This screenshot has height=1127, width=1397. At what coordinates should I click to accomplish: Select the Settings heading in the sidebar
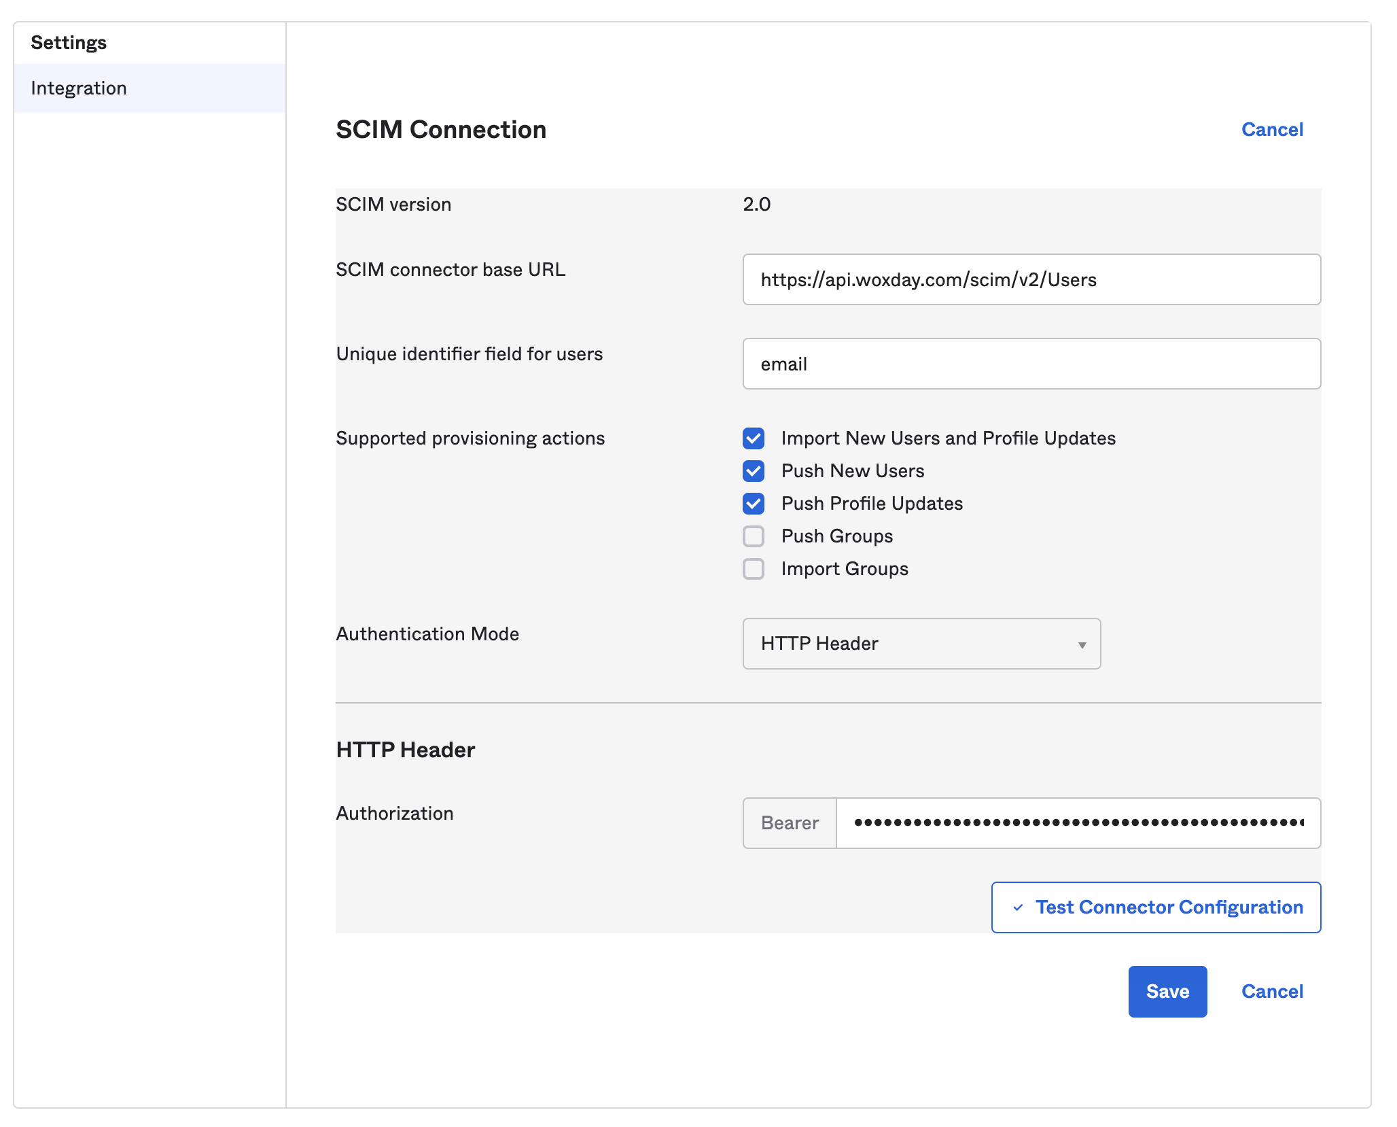point(69,43)
